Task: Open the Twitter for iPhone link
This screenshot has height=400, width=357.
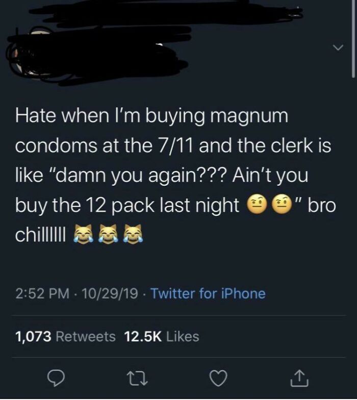Action: pos(208,293)
